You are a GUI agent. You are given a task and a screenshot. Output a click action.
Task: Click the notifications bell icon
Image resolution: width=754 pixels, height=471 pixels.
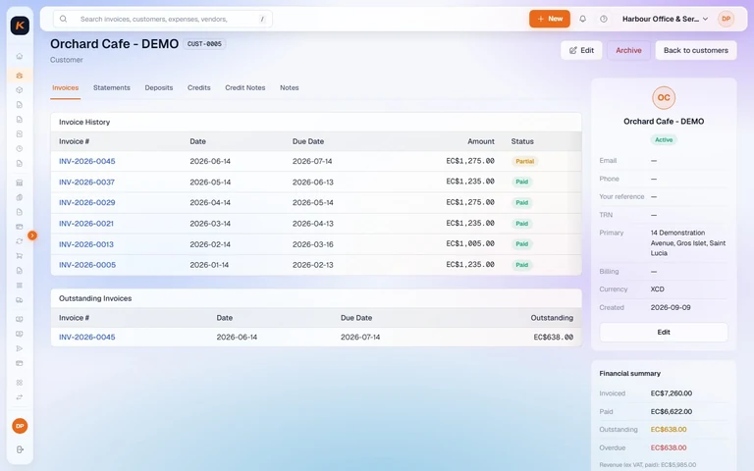point(582,19)
